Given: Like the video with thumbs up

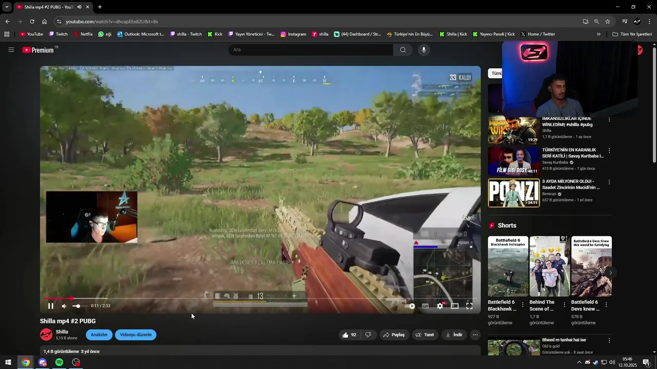Looking at the screenshot, I should [349, 335].
